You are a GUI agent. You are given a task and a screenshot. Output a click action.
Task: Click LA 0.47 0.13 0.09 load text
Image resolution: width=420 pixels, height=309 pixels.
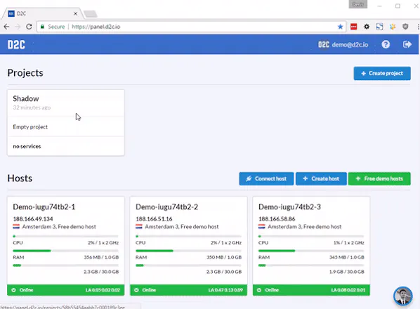(225, 290)
